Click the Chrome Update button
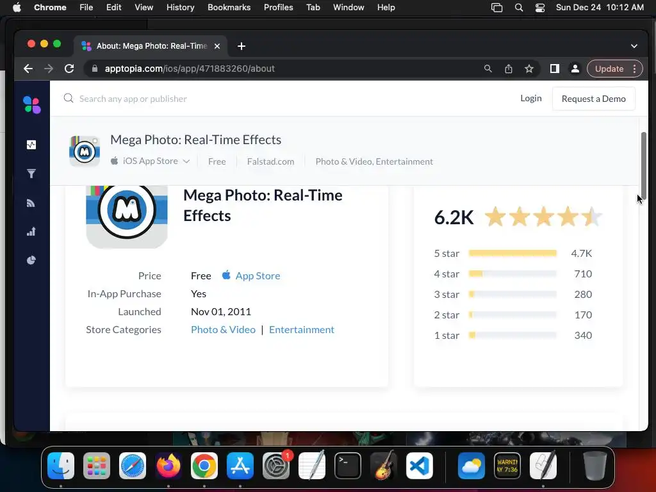The width and height of the screenshot is (656, 492). pos(609,69)
